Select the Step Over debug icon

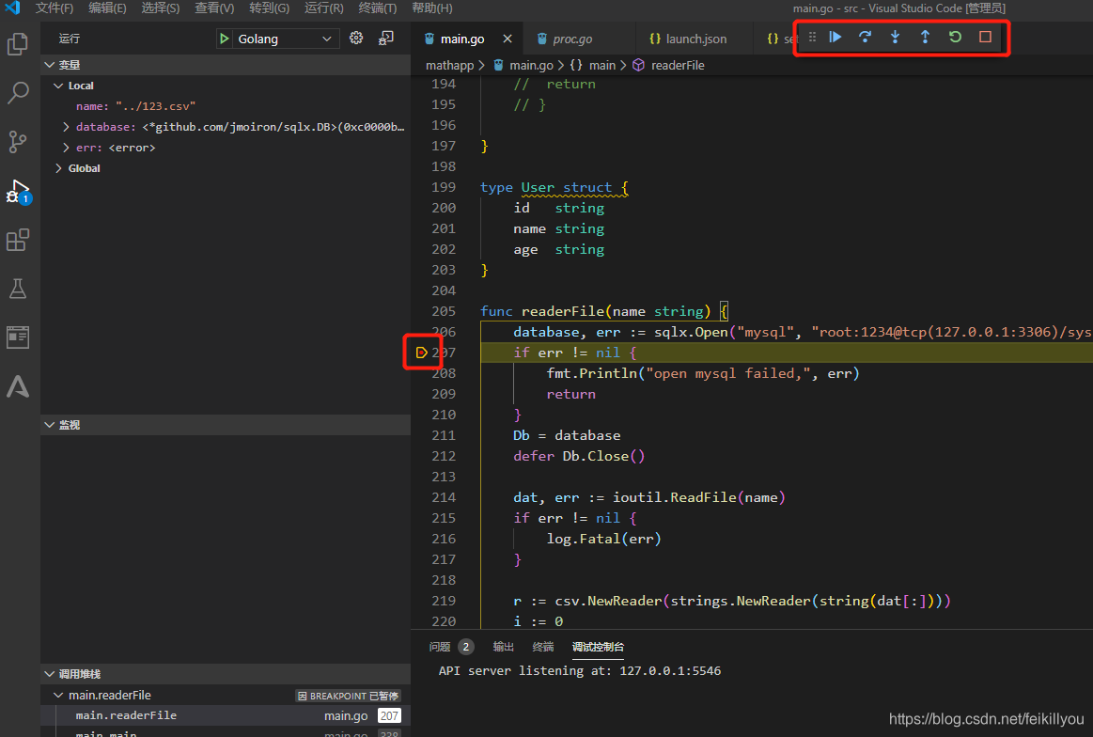click(x=865, y=37)
